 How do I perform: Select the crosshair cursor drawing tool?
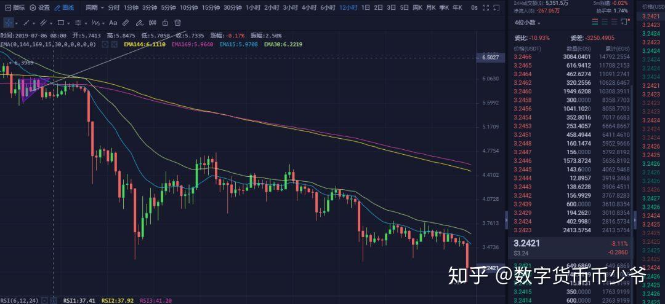click(x=9, y=23)
